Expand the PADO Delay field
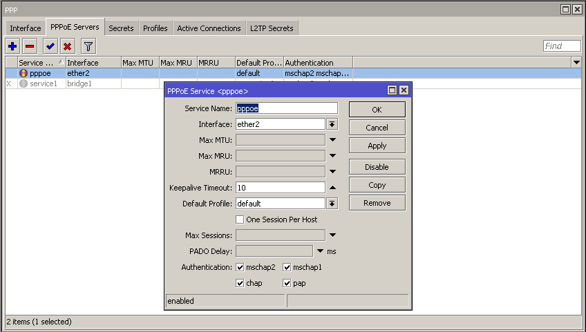 pyautogui.click(x=320, y=251)
